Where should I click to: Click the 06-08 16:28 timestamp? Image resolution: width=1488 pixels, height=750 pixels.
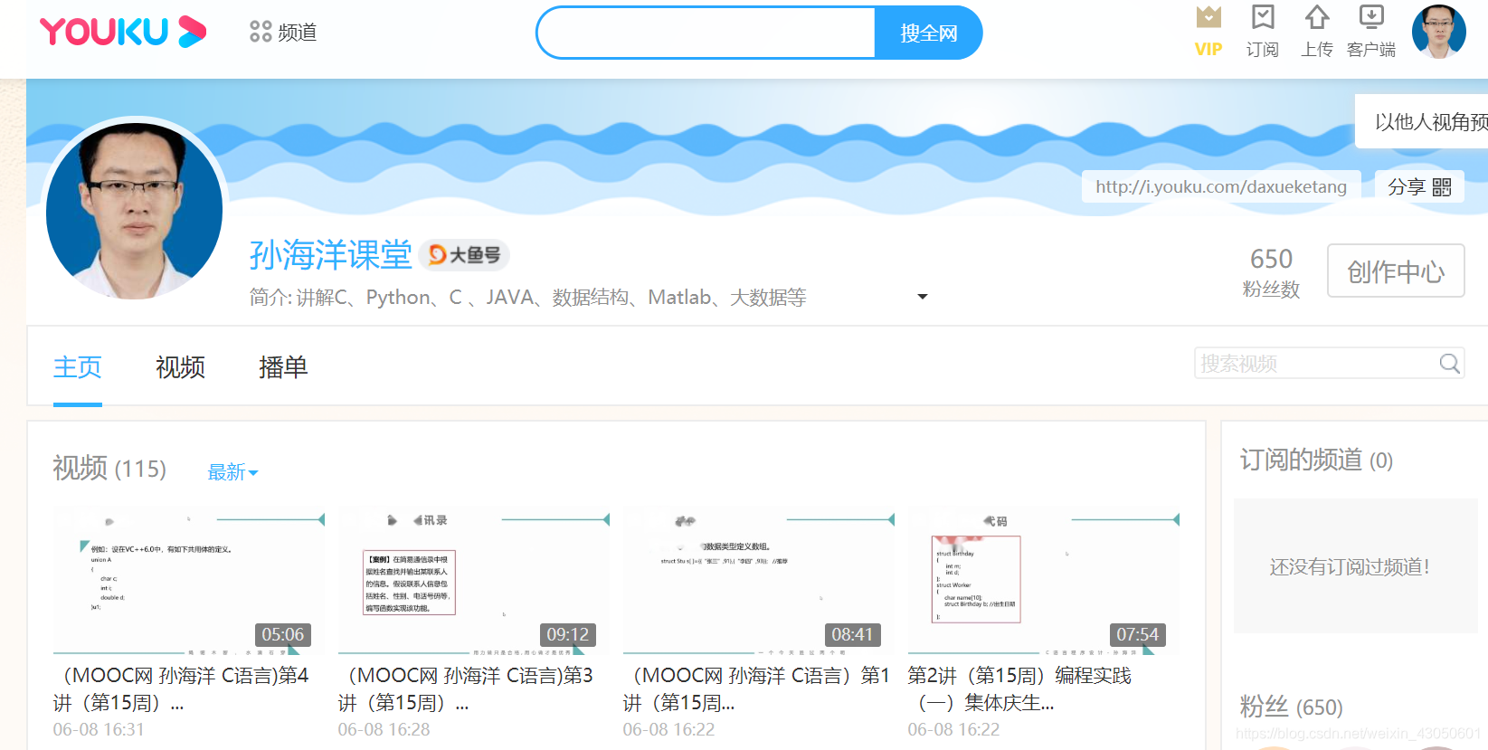(x=384, y=729)
